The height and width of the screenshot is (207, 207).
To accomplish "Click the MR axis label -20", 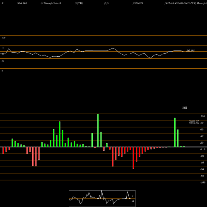I will coord(202,156).
